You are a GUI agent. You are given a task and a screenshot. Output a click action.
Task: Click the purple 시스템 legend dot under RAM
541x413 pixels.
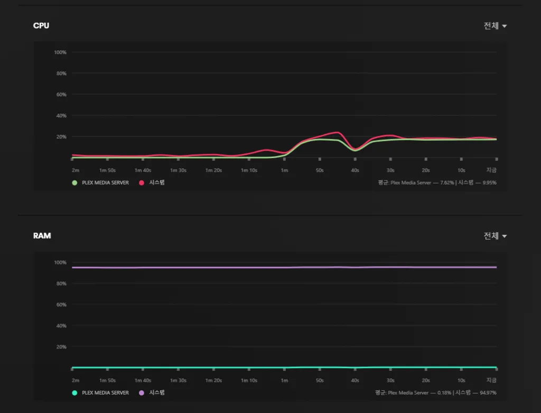143,393
